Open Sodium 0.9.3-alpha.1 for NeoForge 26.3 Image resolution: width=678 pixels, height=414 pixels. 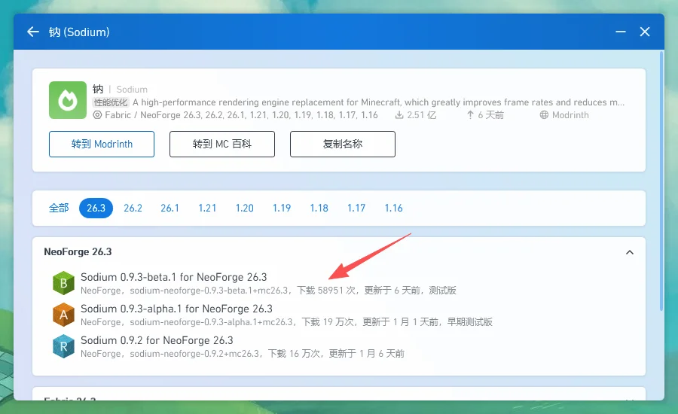(339, 315)
